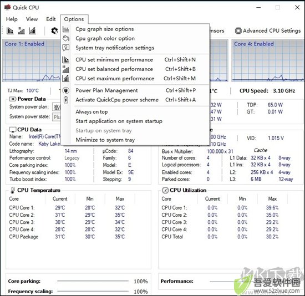
Task: Click the Advanced CPU Settings chip icon
Action: [238, 30]
